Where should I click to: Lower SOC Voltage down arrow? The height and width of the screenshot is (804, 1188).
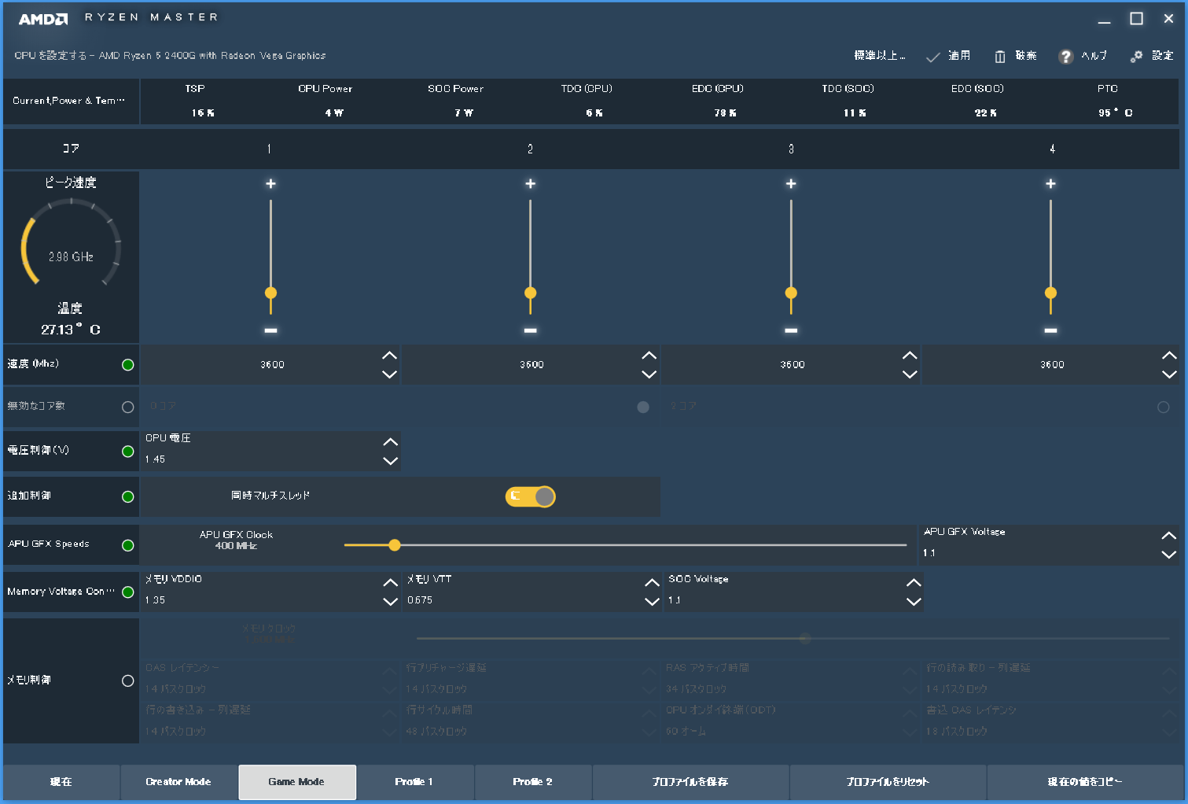(914, 602)
